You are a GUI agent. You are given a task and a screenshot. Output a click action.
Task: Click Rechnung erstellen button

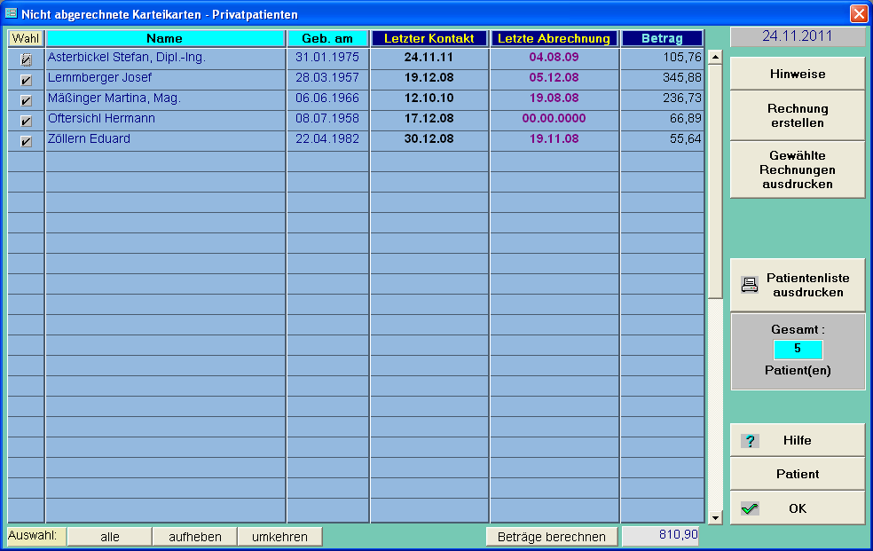tap(797, 115)
